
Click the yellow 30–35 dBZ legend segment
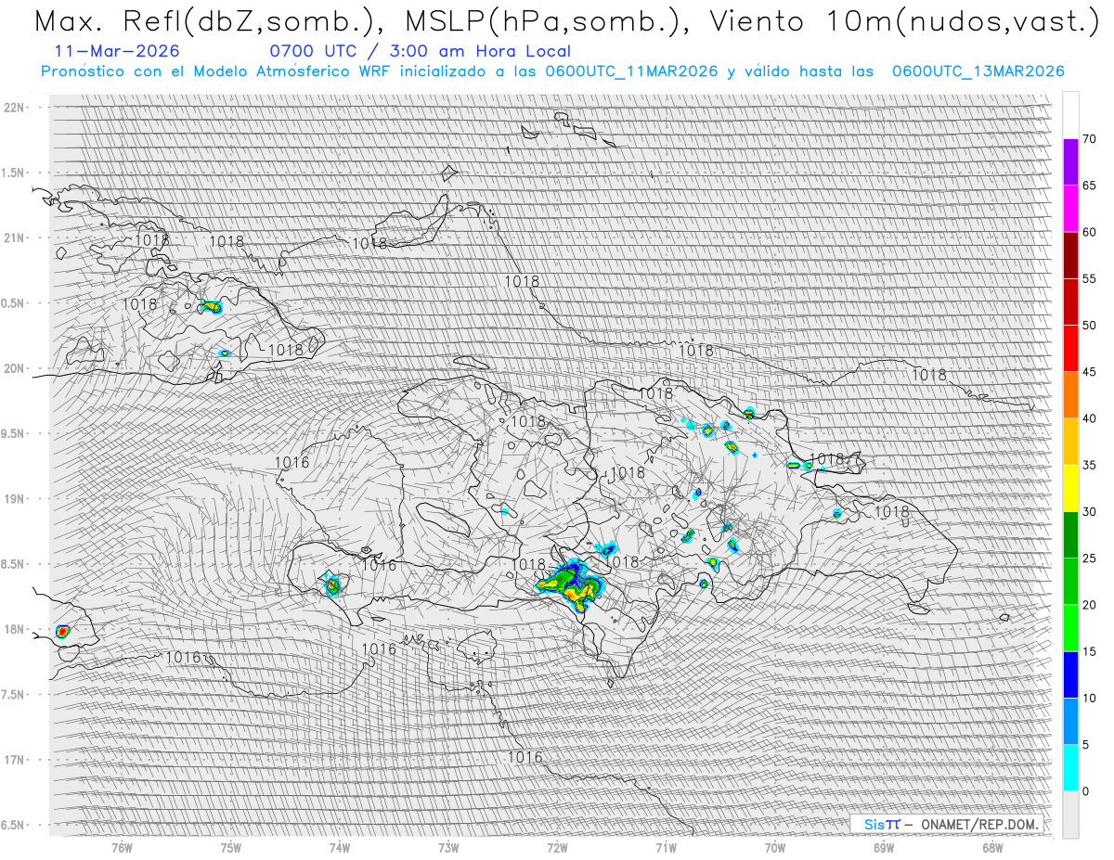[1070, 488]
